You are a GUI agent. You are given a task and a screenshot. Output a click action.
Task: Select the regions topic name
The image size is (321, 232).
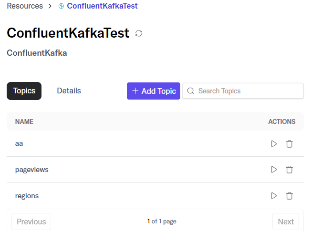point(27,196)
